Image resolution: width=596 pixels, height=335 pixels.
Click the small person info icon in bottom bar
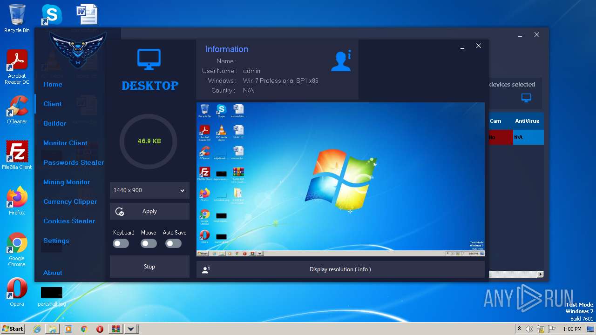[205, 269]
